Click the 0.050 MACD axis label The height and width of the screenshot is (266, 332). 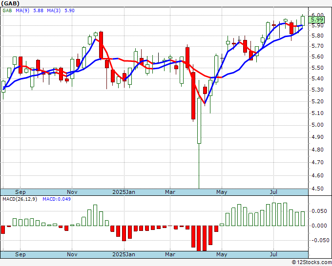[319, 211]
